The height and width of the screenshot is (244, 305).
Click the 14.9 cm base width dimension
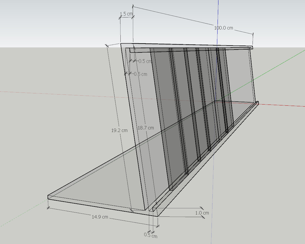pos(100,217)
